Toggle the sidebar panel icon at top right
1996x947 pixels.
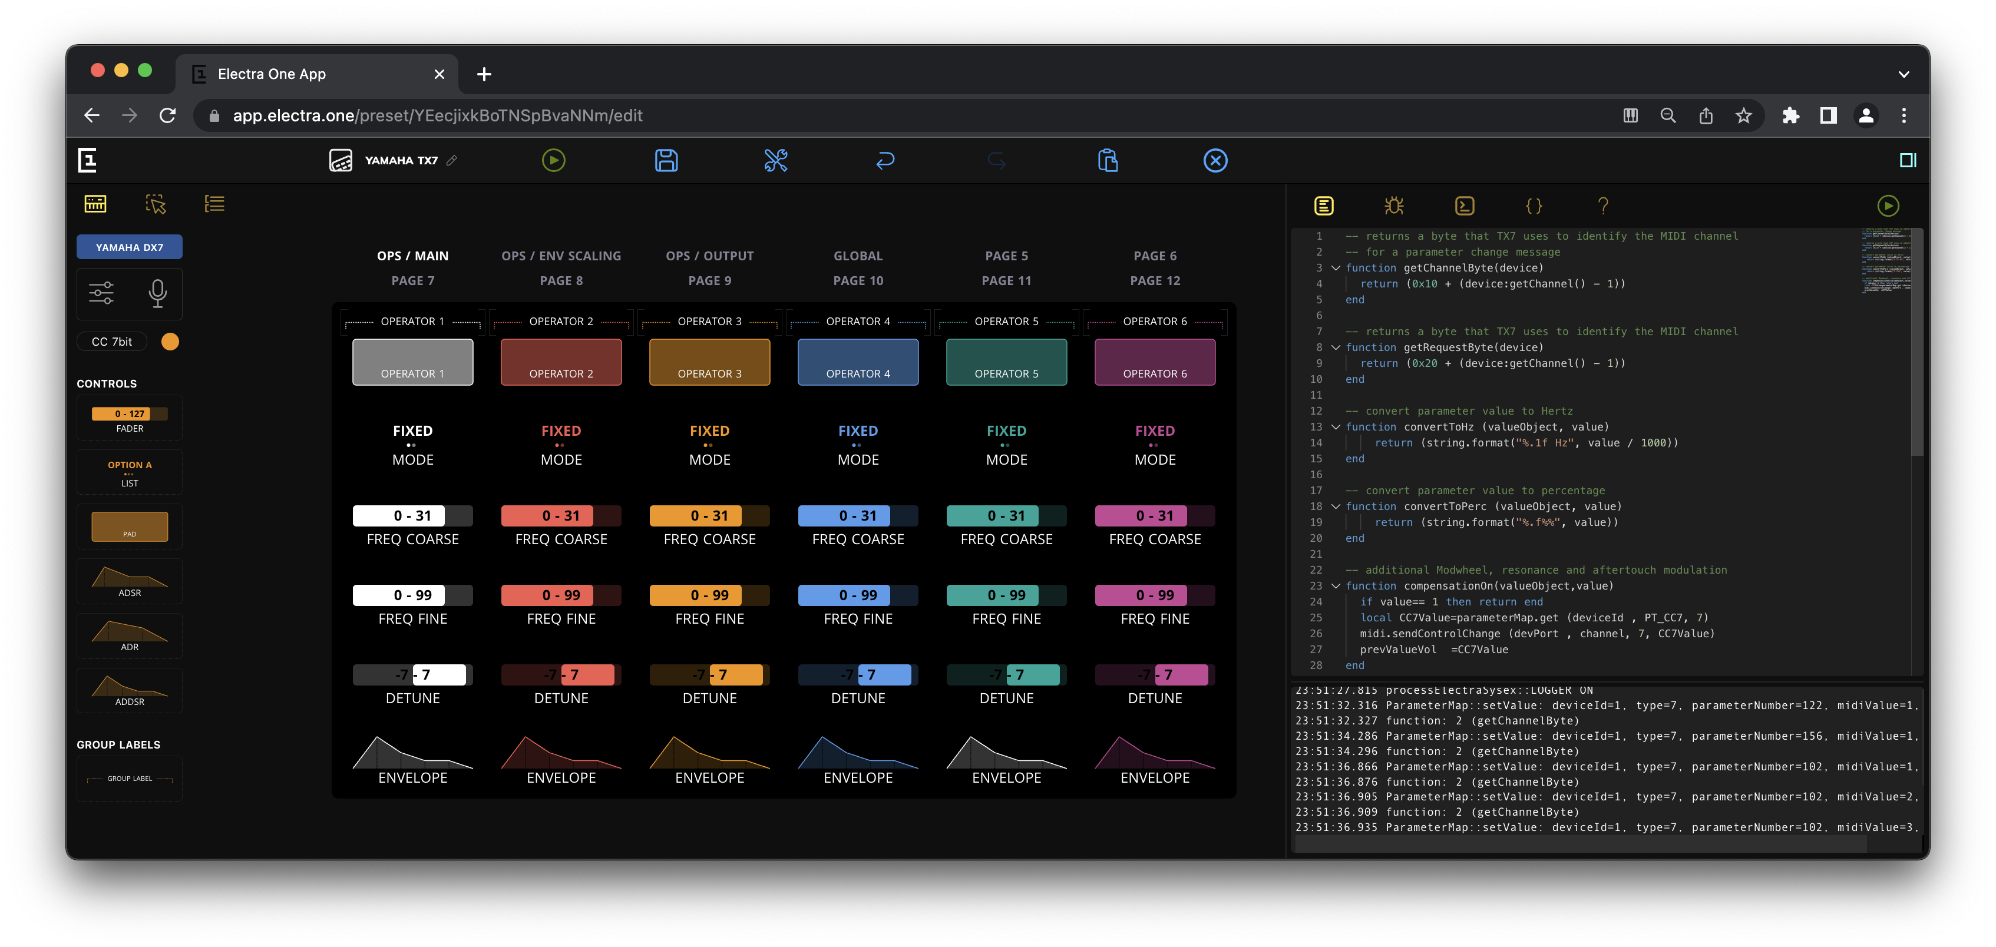pos(1908,160)
